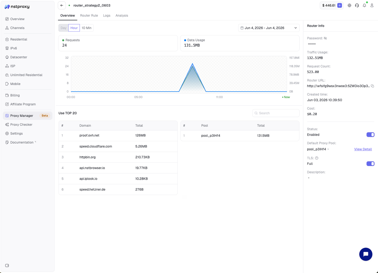This screenshot has width=378, height=273.
Task: Select the api.iplook.io domain row
Action: click(x=118, y=179)
